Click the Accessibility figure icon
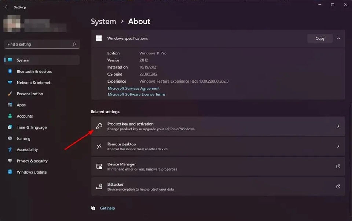352x221 pixels. [10, 149]
